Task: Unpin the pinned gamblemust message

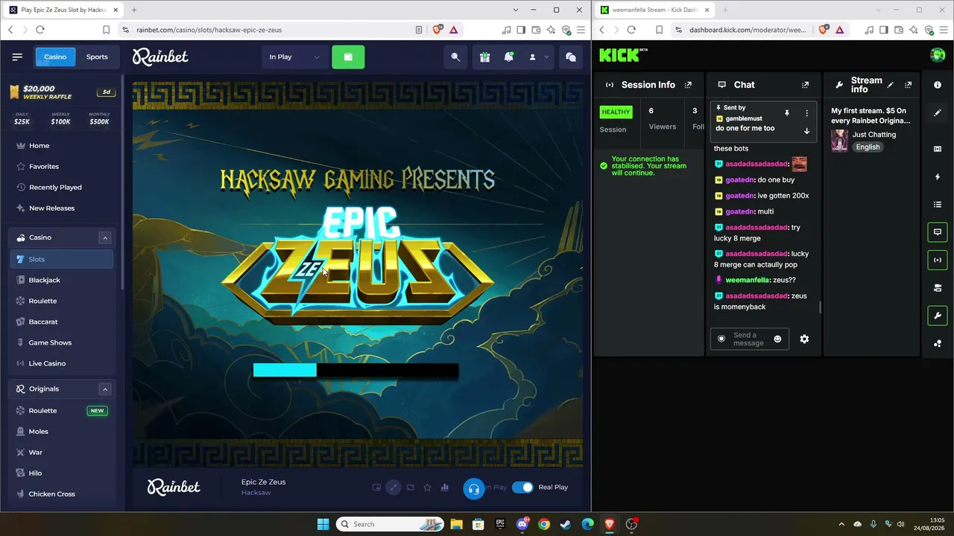Action: (786, 113)
